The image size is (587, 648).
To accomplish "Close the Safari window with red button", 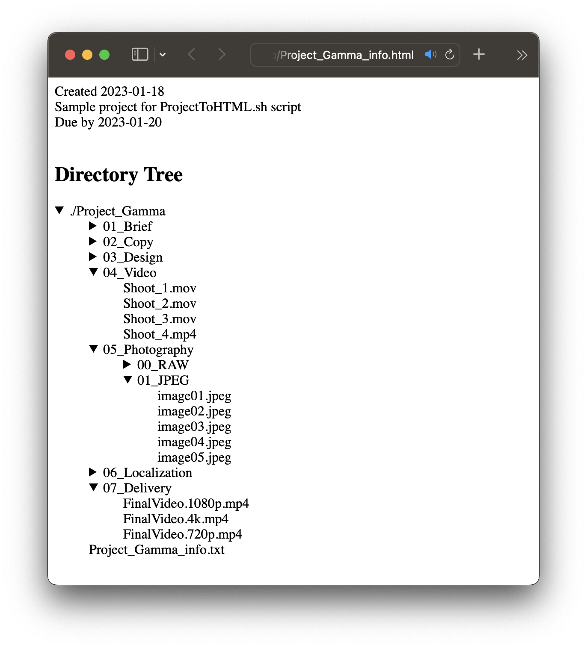I will coord(70,55).
